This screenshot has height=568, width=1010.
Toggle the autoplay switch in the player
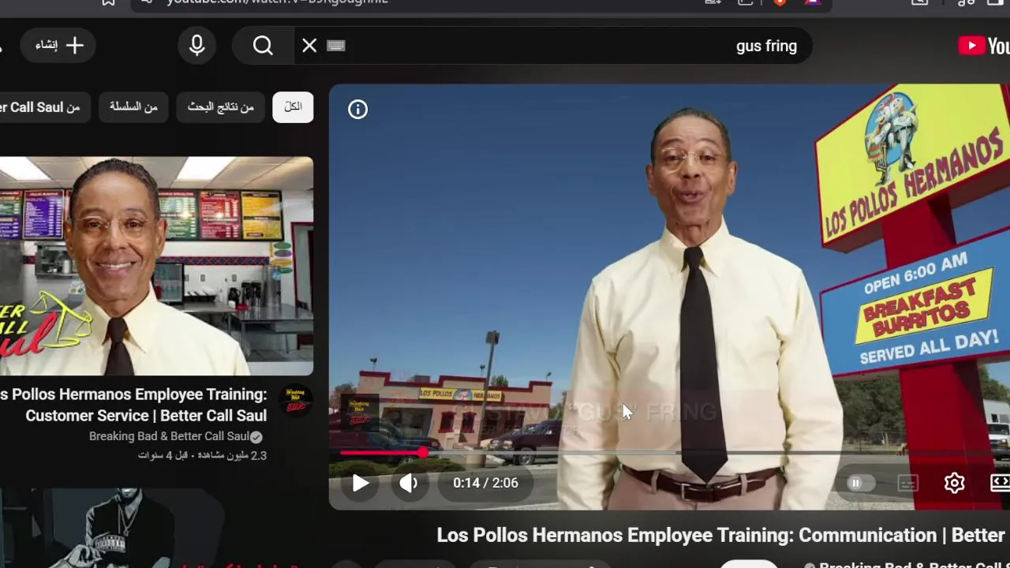[860, 483]
